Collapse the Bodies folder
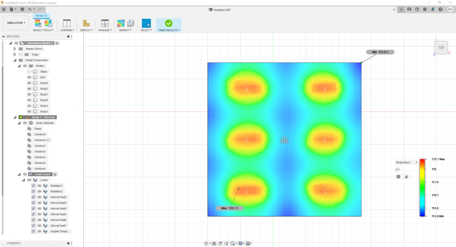 [19, 66]
